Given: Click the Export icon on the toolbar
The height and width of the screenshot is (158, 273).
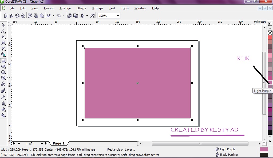Looking at the screenshot, I should click(75, 15).
